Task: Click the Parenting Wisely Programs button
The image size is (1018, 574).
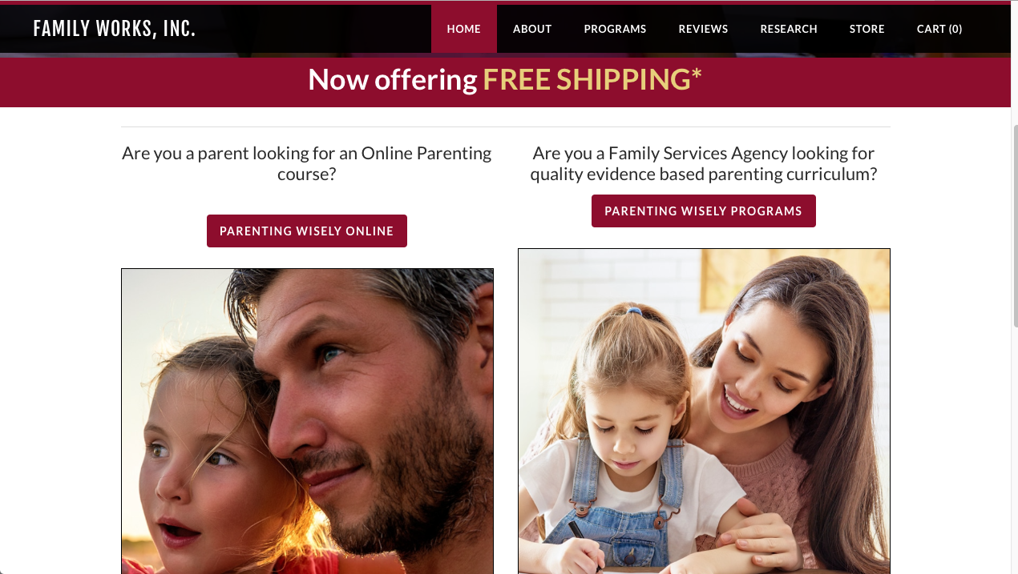Action: 704,211
